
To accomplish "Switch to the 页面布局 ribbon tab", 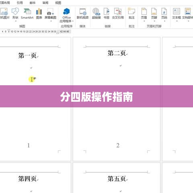I will (5, 3).
